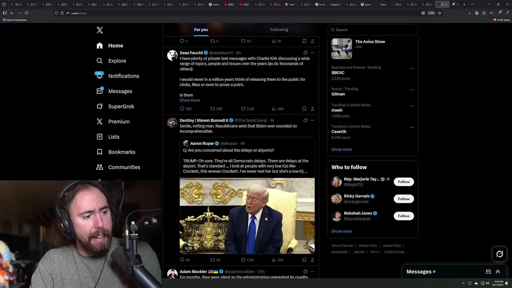Open the CaseOh trending topic
This screenshot has width=512, height=288.
click(339, 132)
